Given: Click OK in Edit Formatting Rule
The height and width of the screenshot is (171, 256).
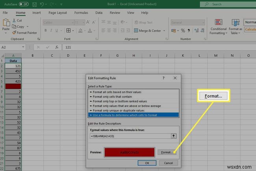Looking at the screenshot, I should 147,163.
